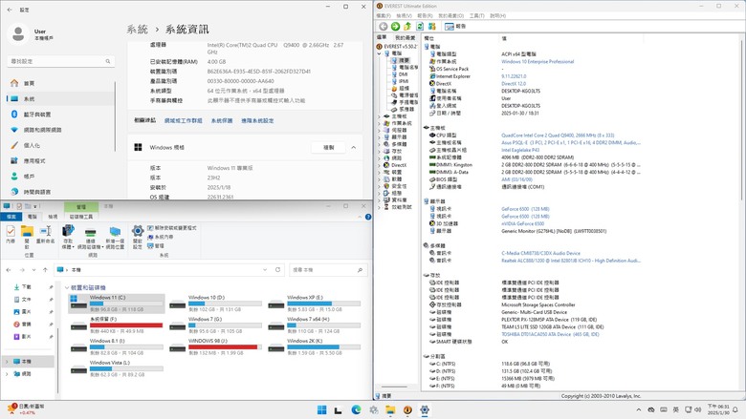
Task: Open the nVIDIA GeForce 6500 link
Action: pyautogui.click(x=522, y=223)
